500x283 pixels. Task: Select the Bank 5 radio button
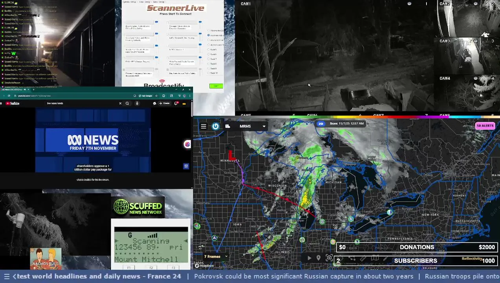(x=208, y=50)
